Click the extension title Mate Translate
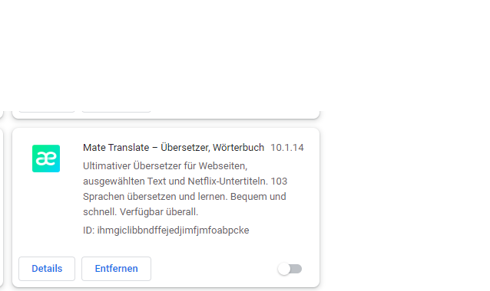This screenshot has height=291, width=490. 116,147
